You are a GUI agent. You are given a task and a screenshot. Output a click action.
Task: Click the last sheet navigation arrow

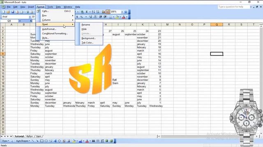tap(11, 136)
